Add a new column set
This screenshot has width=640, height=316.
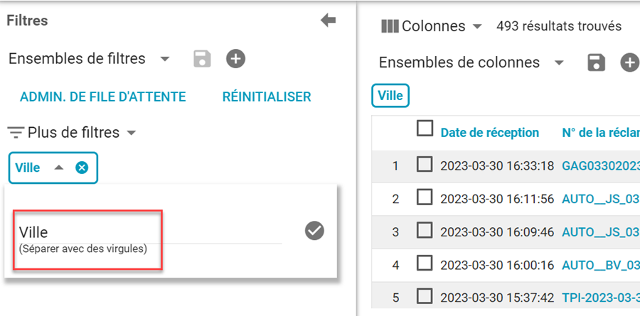pos(629,62)
